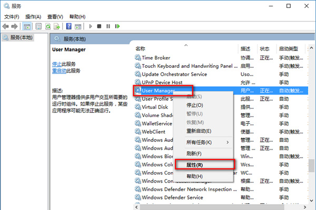Click the horizontal scrollbar right arrow
This screenshot has width=316, height=210.
point(305,207)
